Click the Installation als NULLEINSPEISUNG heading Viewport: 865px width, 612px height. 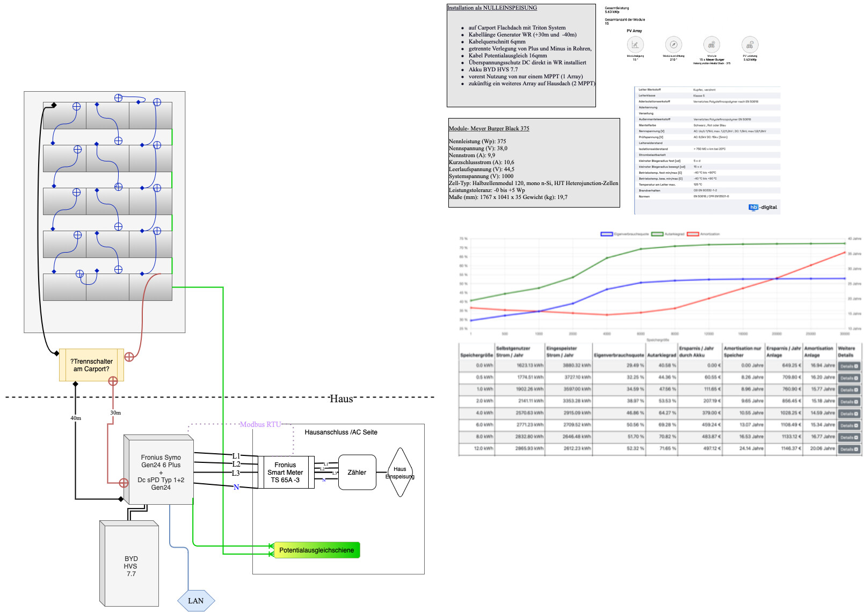492,8
